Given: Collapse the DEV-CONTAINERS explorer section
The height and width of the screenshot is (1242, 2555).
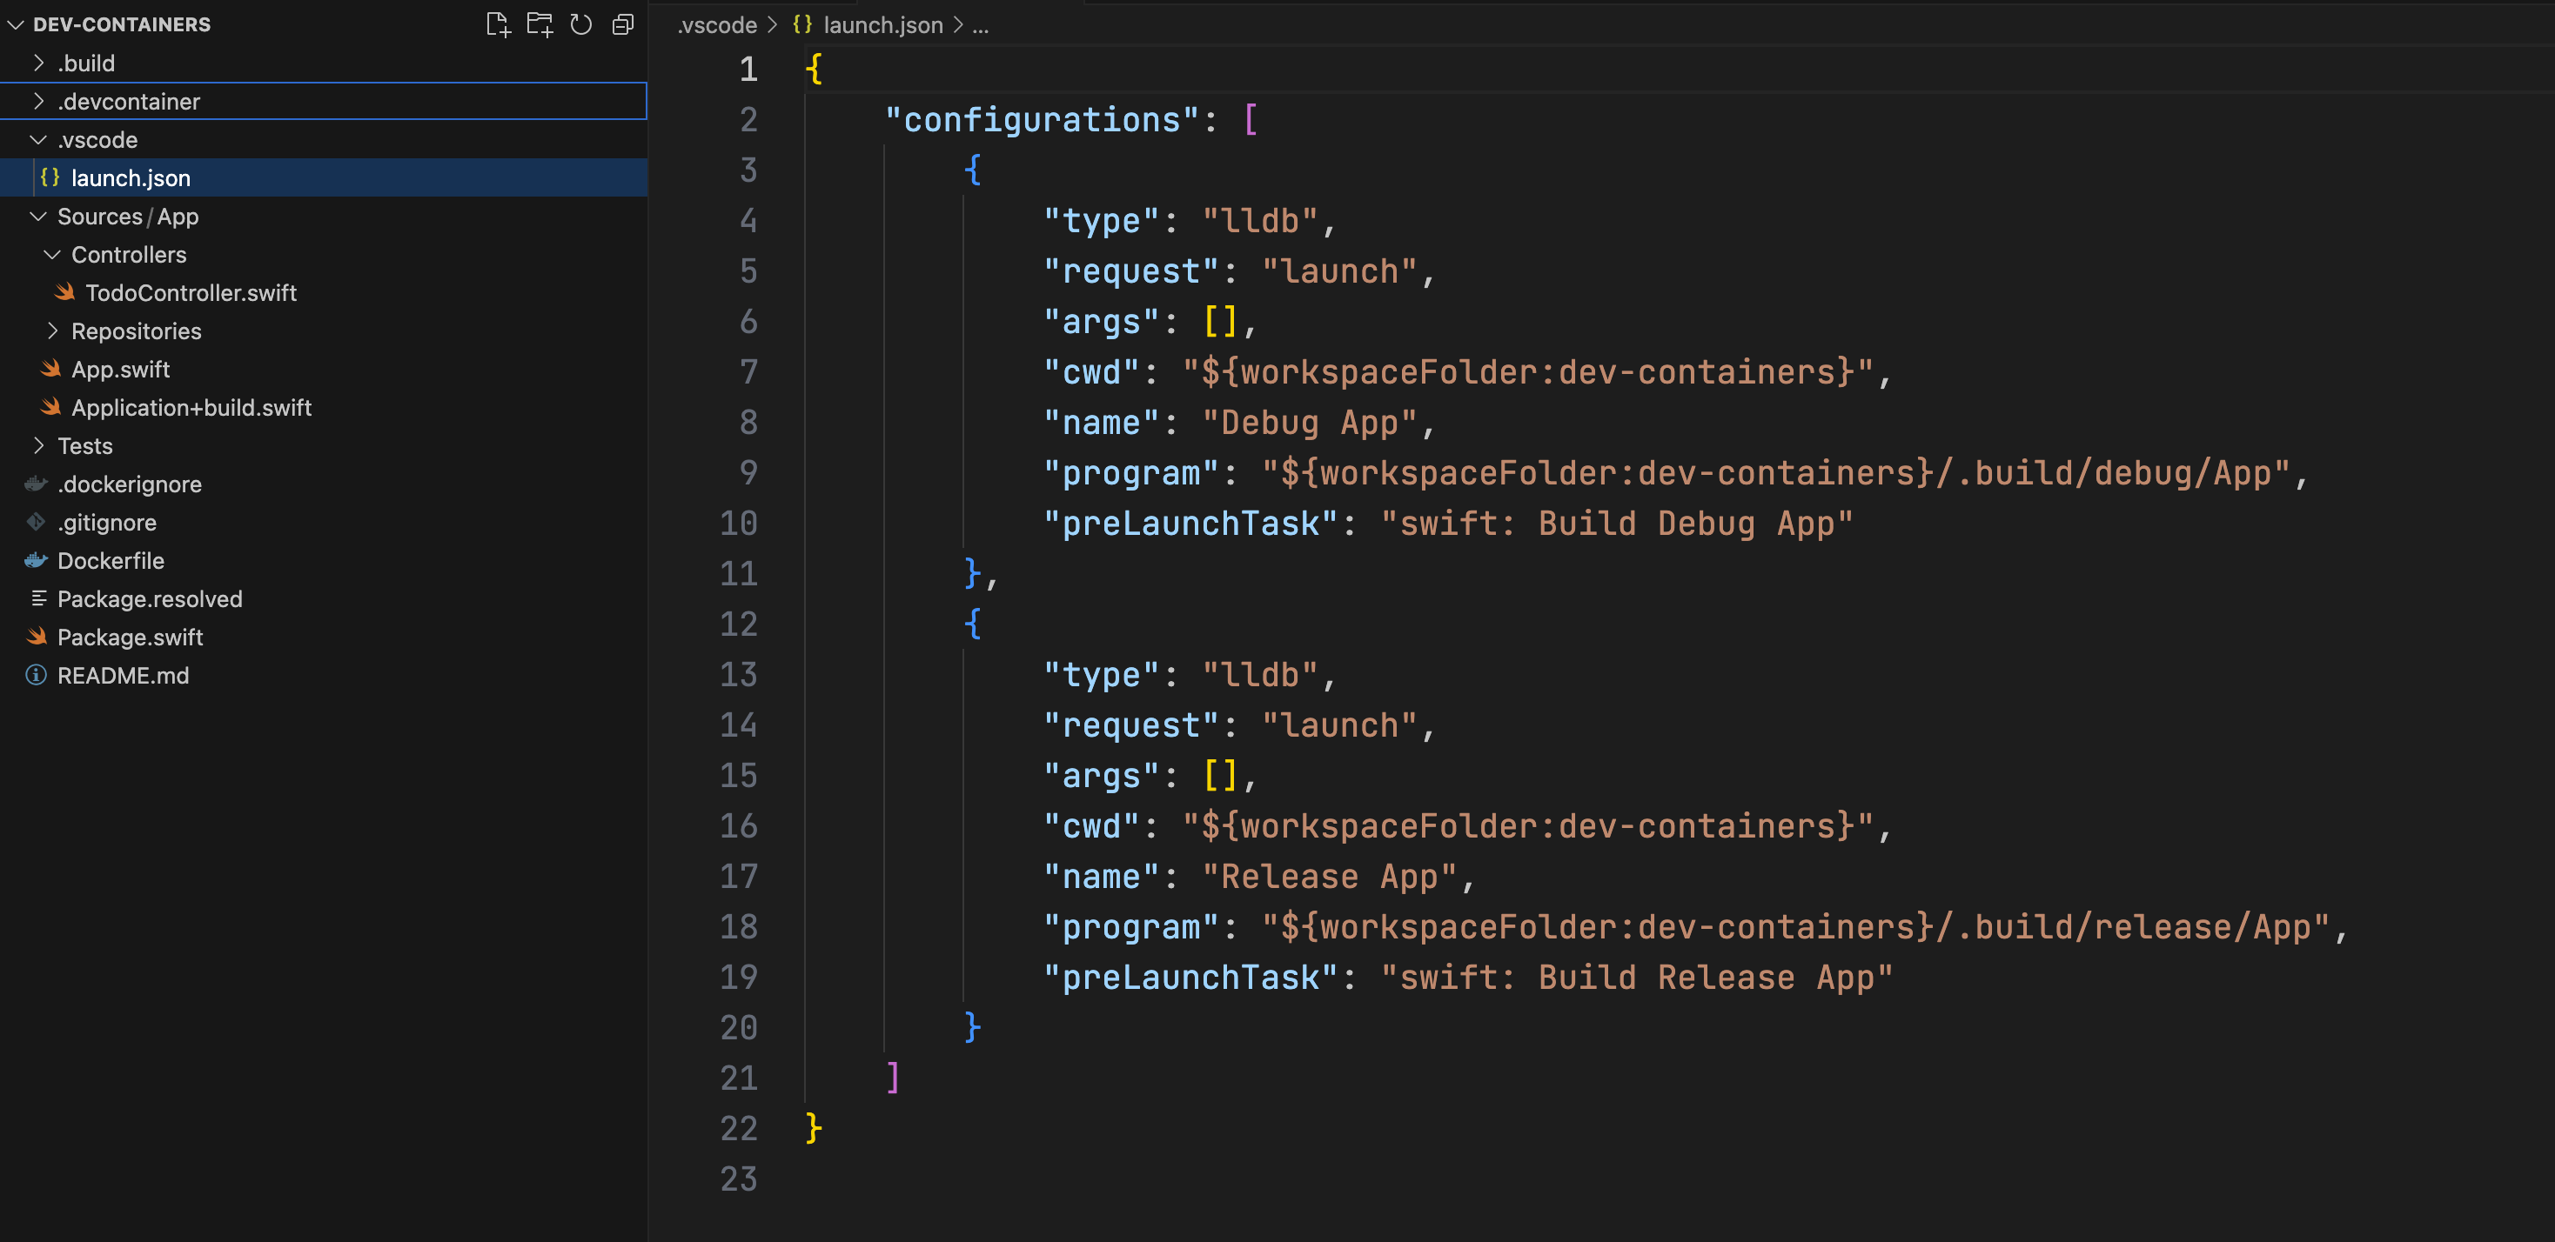Looking at the screenshot, I should [16, 24].
